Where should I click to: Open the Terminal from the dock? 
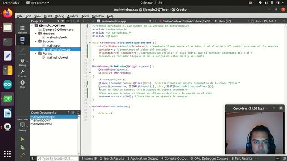(8, 42)
